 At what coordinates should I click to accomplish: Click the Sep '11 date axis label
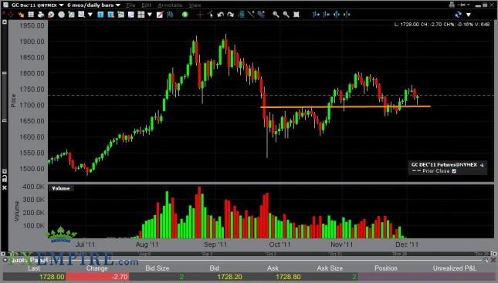coord(215,244)
